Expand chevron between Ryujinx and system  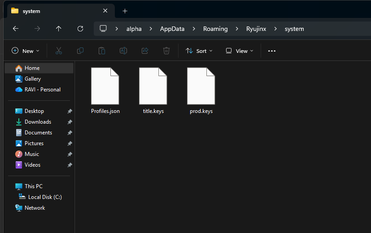click(x=275, y=29)
